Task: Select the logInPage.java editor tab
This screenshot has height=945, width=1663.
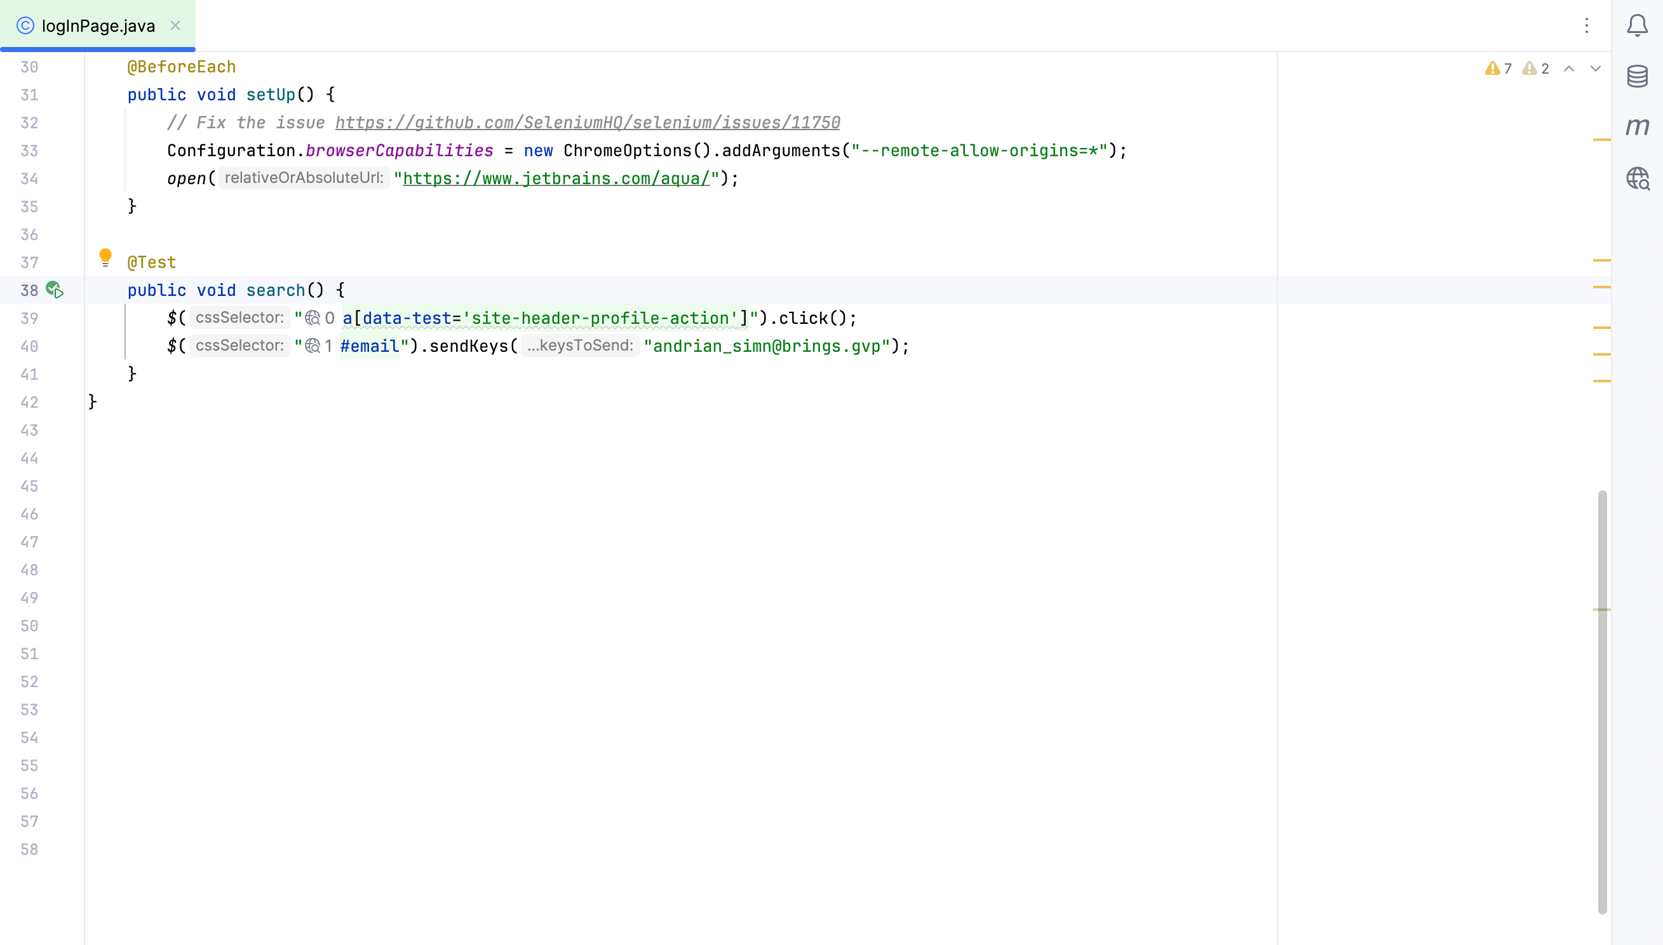Action: coord(97,26)
